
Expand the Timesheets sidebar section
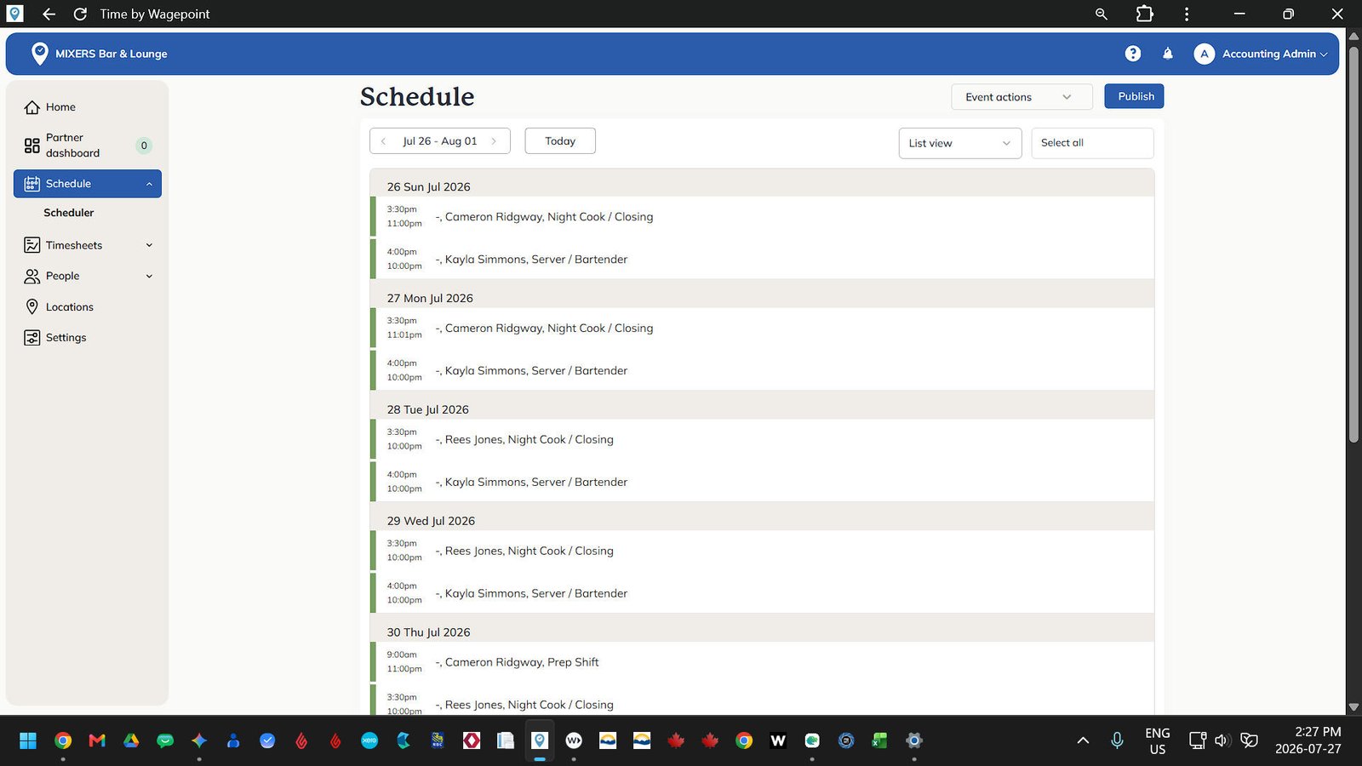click(x=149, y=245)
